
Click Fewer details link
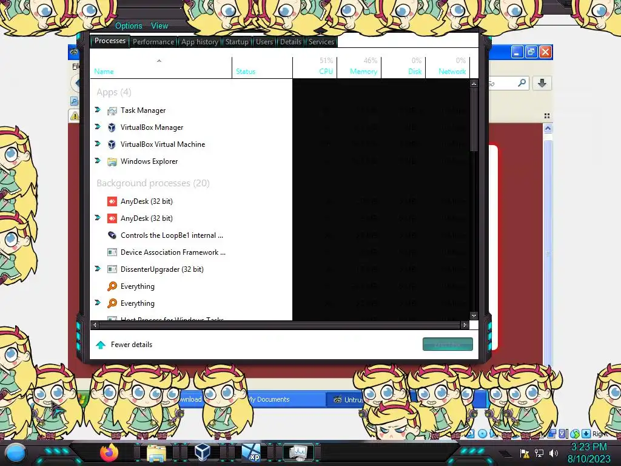click(x=132, y=345)
